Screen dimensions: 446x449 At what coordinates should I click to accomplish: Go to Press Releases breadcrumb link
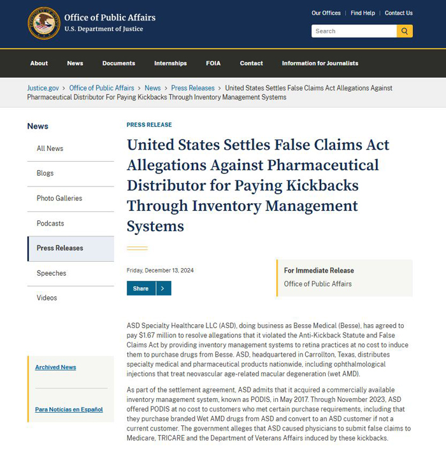pyautogui.click(x=193, y=88)
